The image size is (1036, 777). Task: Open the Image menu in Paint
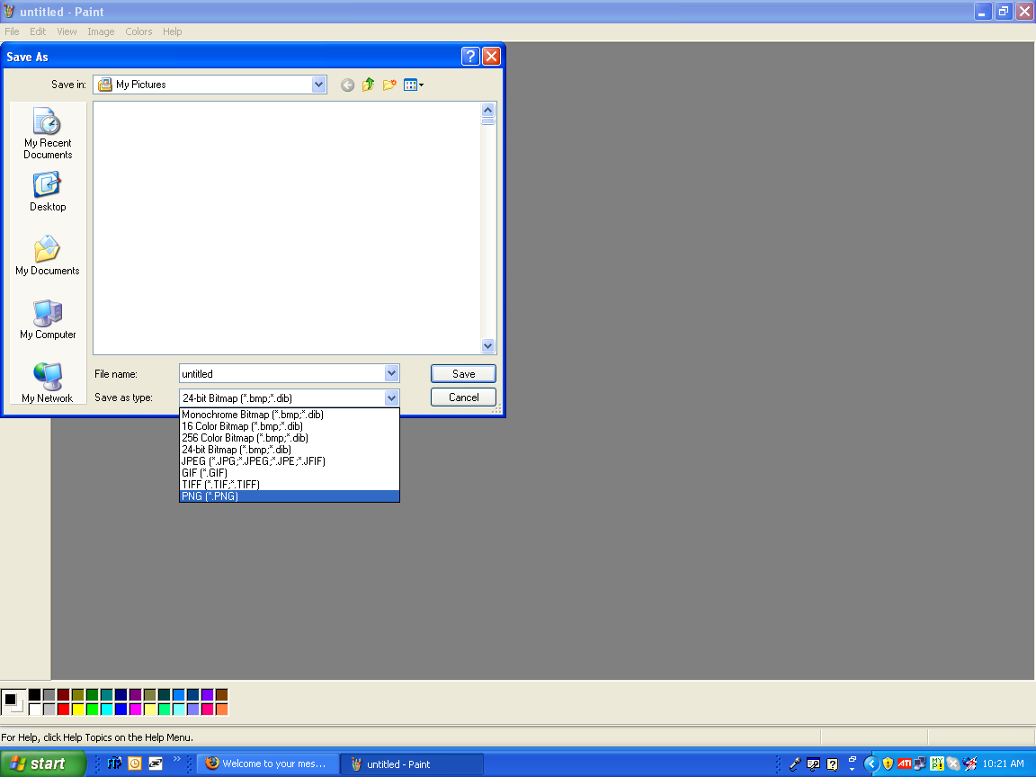(101, 31)
